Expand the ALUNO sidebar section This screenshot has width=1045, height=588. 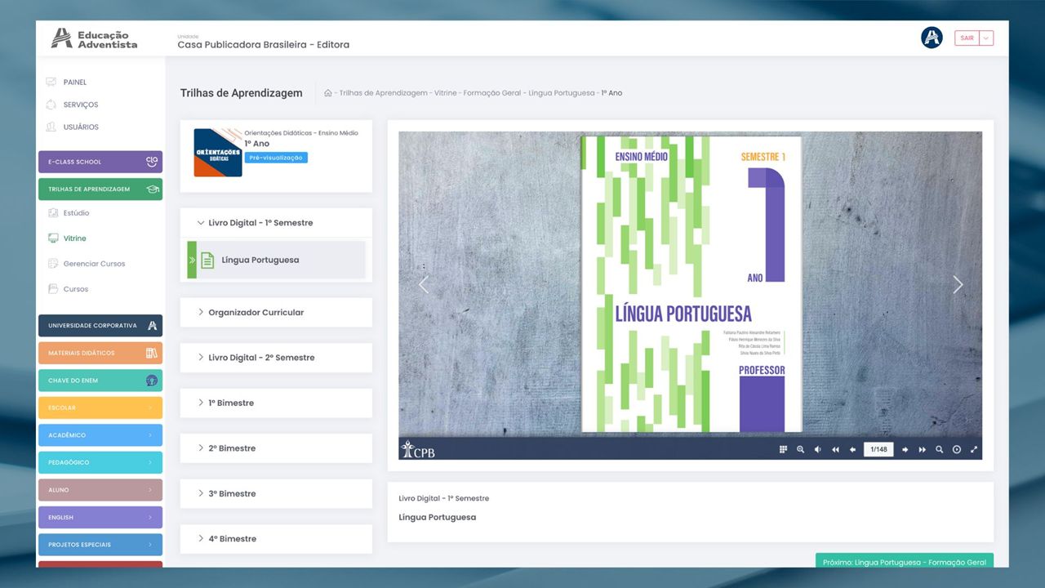pyautogui.click(x=100, y=490)
